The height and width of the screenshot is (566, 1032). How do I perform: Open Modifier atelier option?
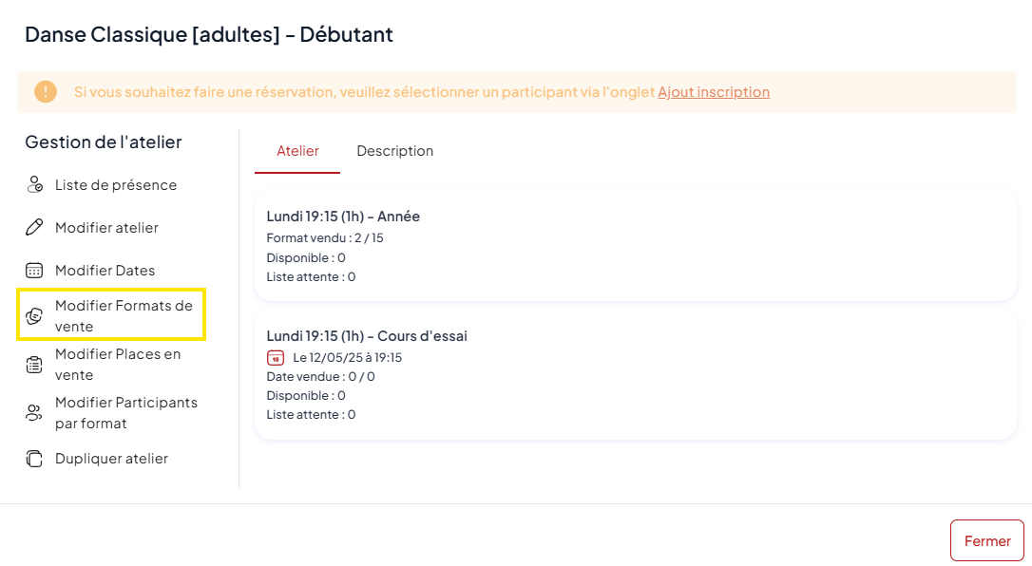tap(106, 228)
